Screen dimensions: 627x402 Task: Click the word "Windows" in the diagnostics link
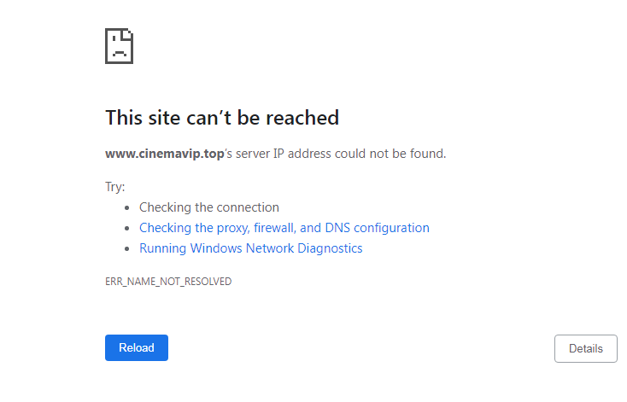point(216,248)
